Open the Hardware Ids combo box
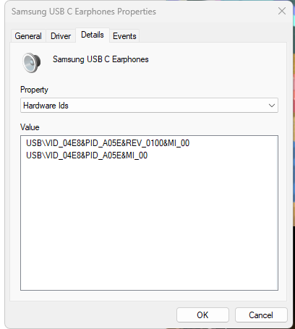 click(x=149, y=106)
